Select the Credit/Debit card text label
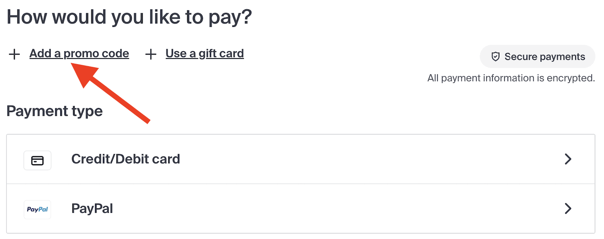 point(125,159)
